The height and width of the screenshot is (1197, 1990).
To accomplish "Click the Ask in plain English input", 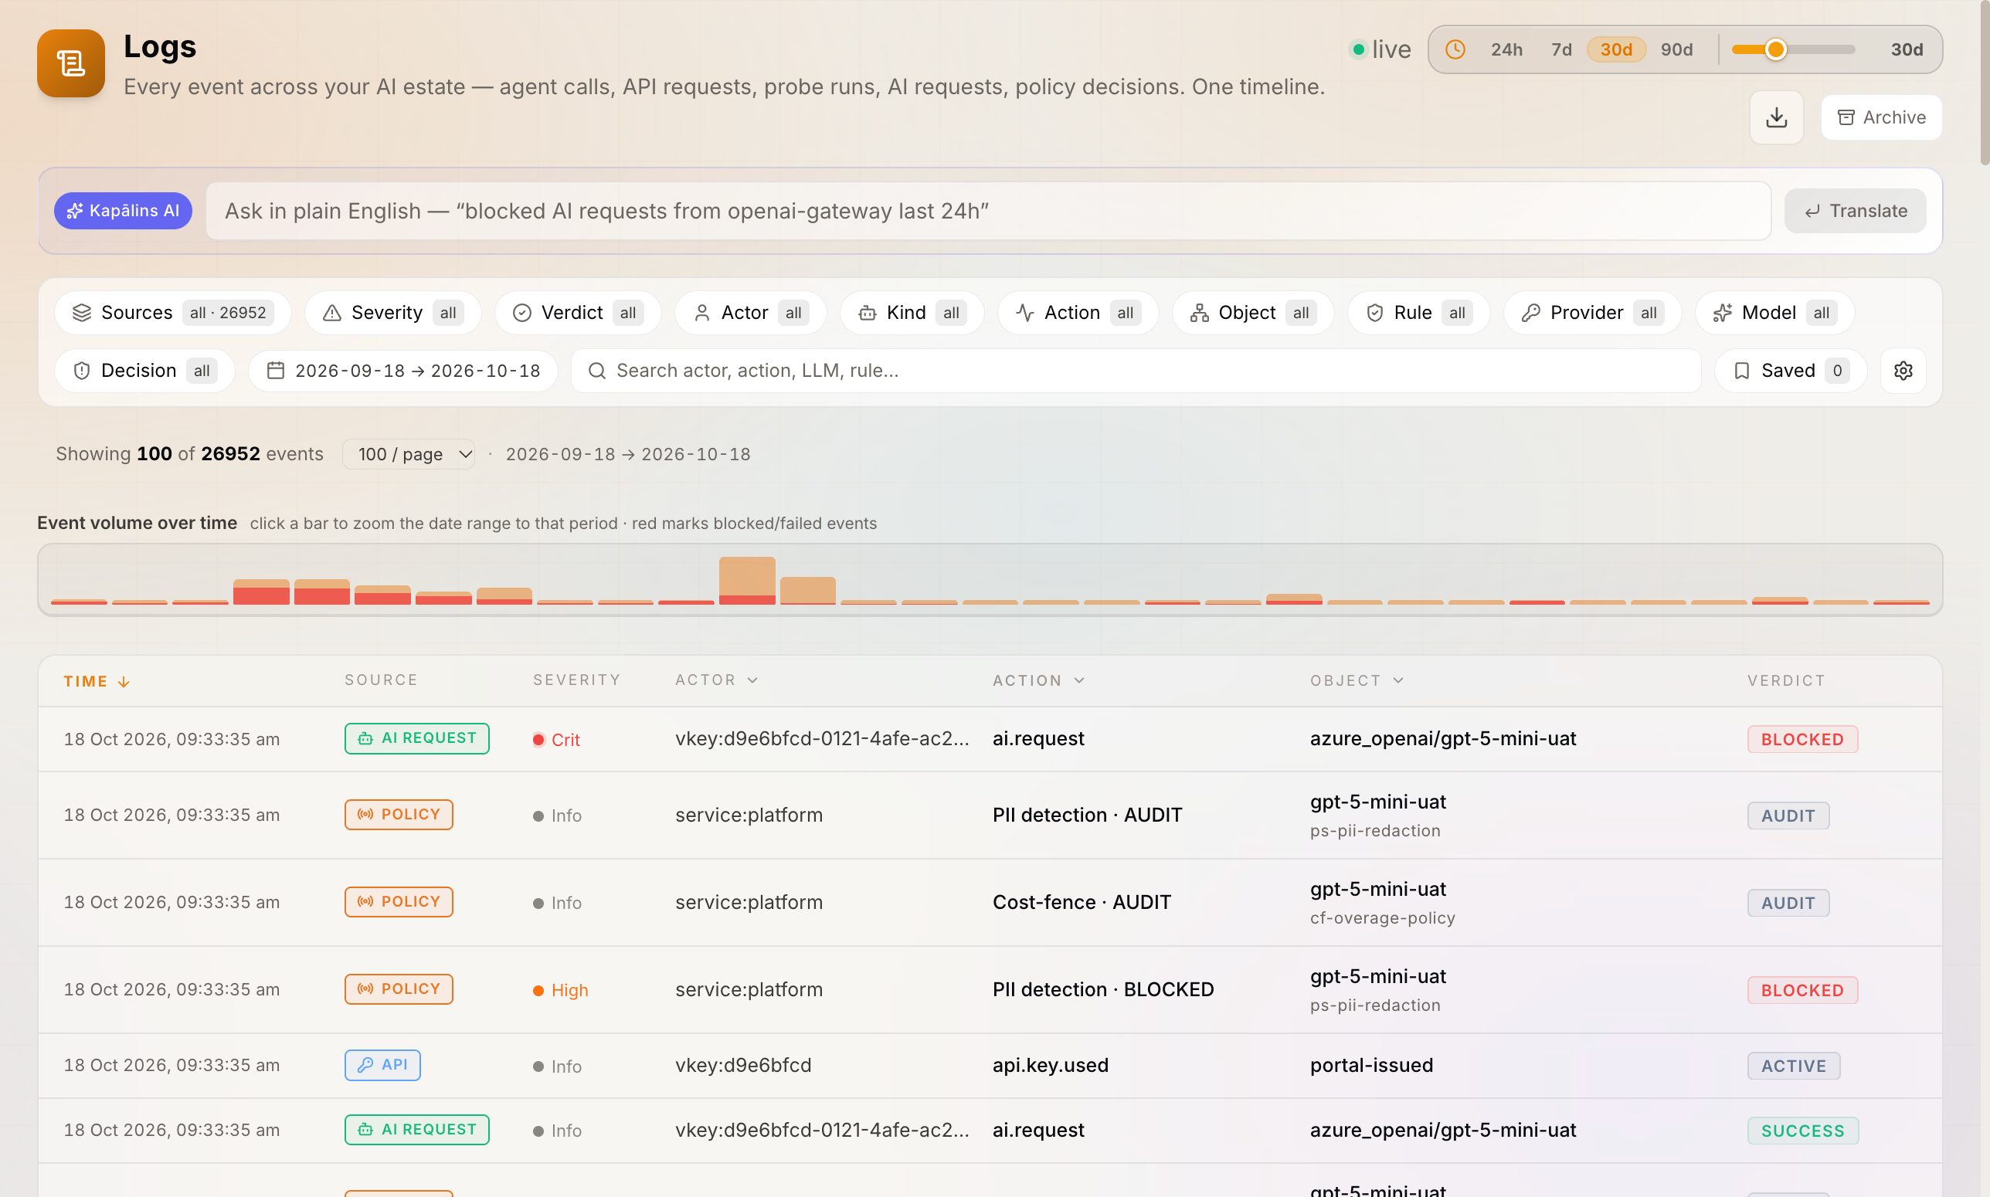I will (x=988, y=211).
